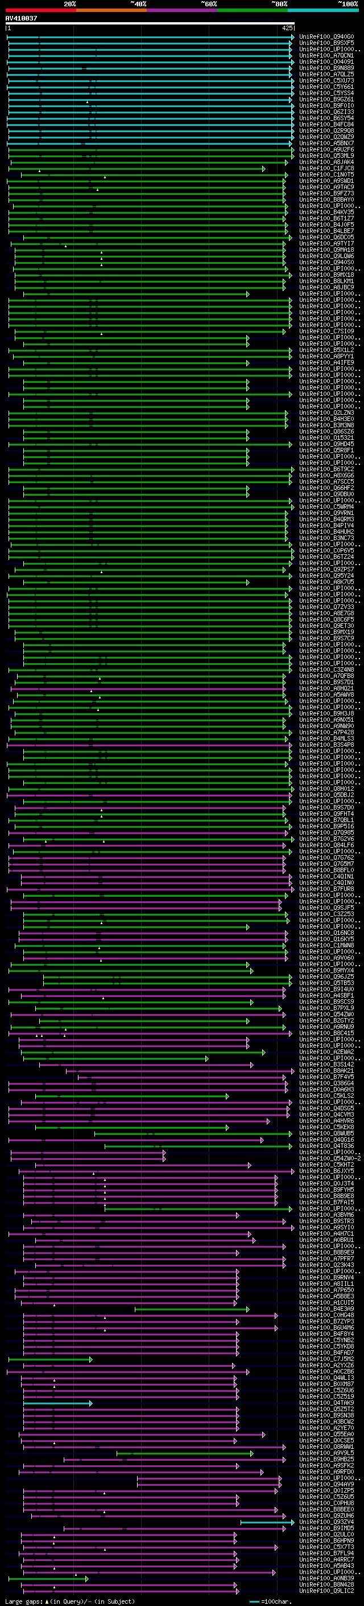Open the UniRef100_B9F010 entry
This screenshot has height=1606, width=364.
coord(326,105)
